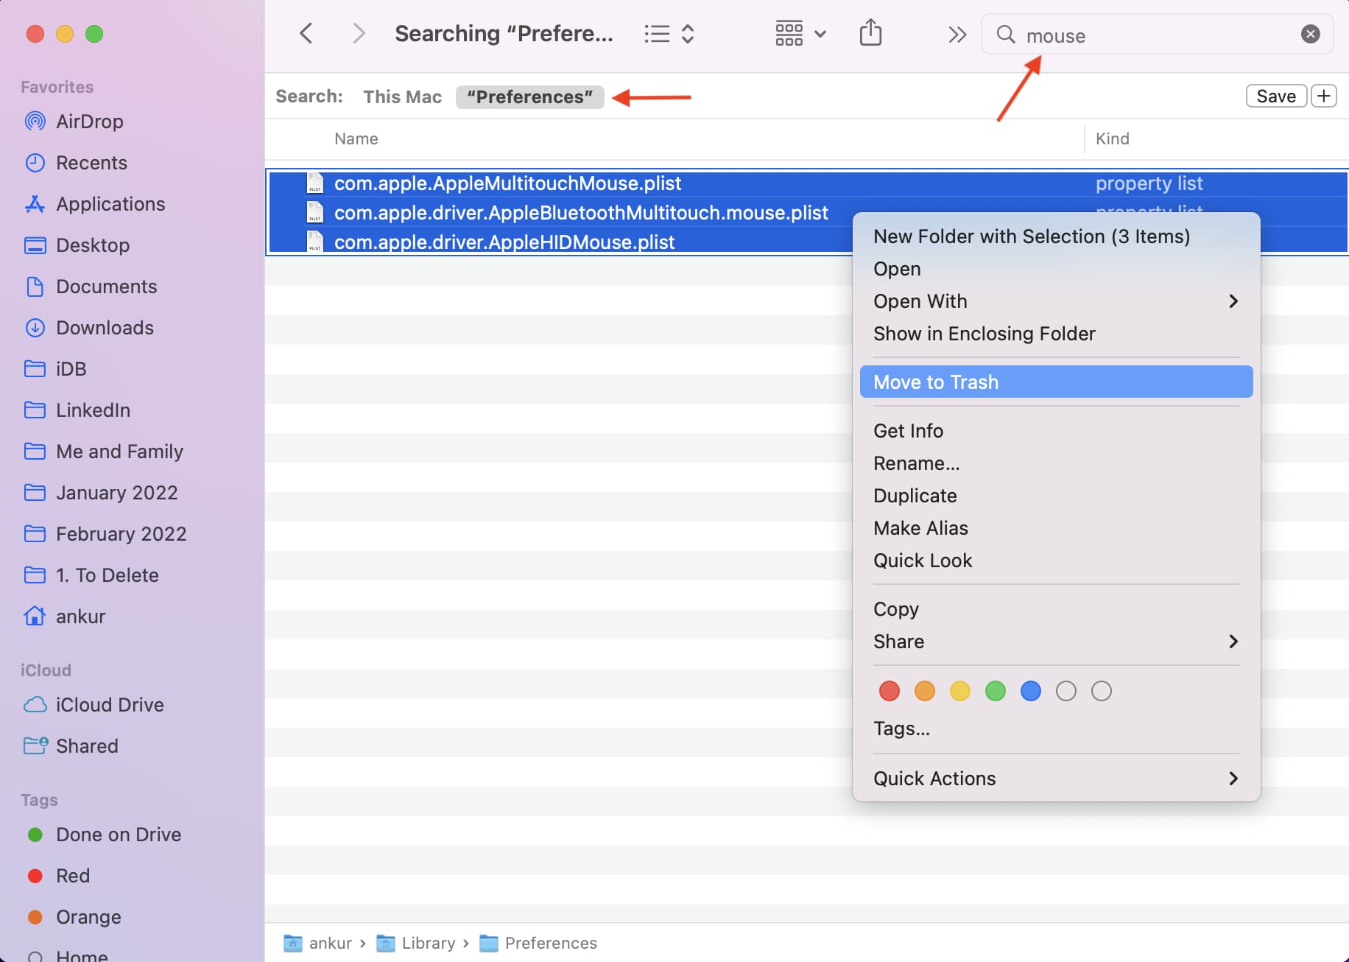Choose New Folder with Selection (3 Items)

click(1056, 236)
